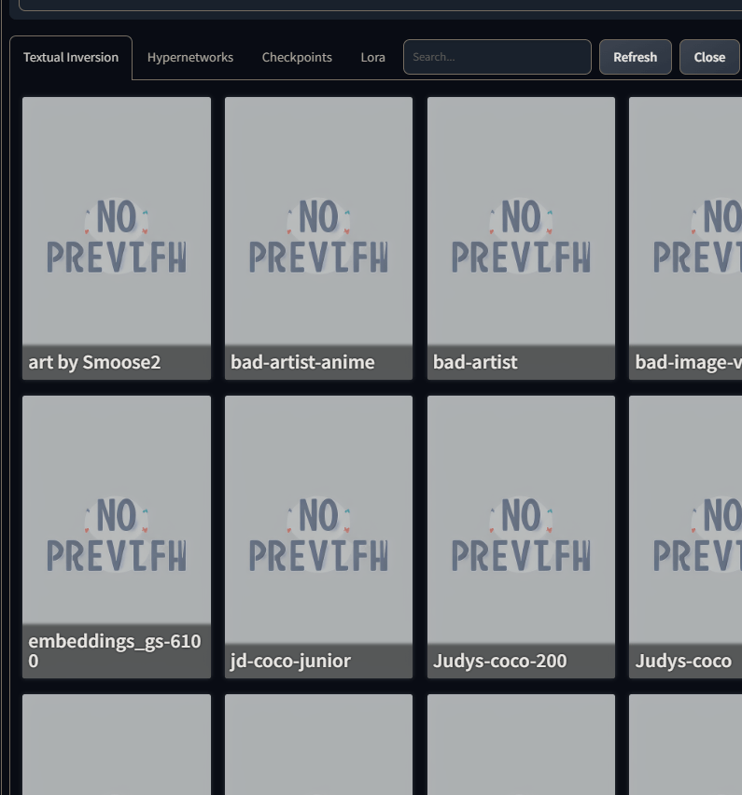Switch to the Lora tab
742x795 pixels.
pyautogui.click(x=372, y=57)
